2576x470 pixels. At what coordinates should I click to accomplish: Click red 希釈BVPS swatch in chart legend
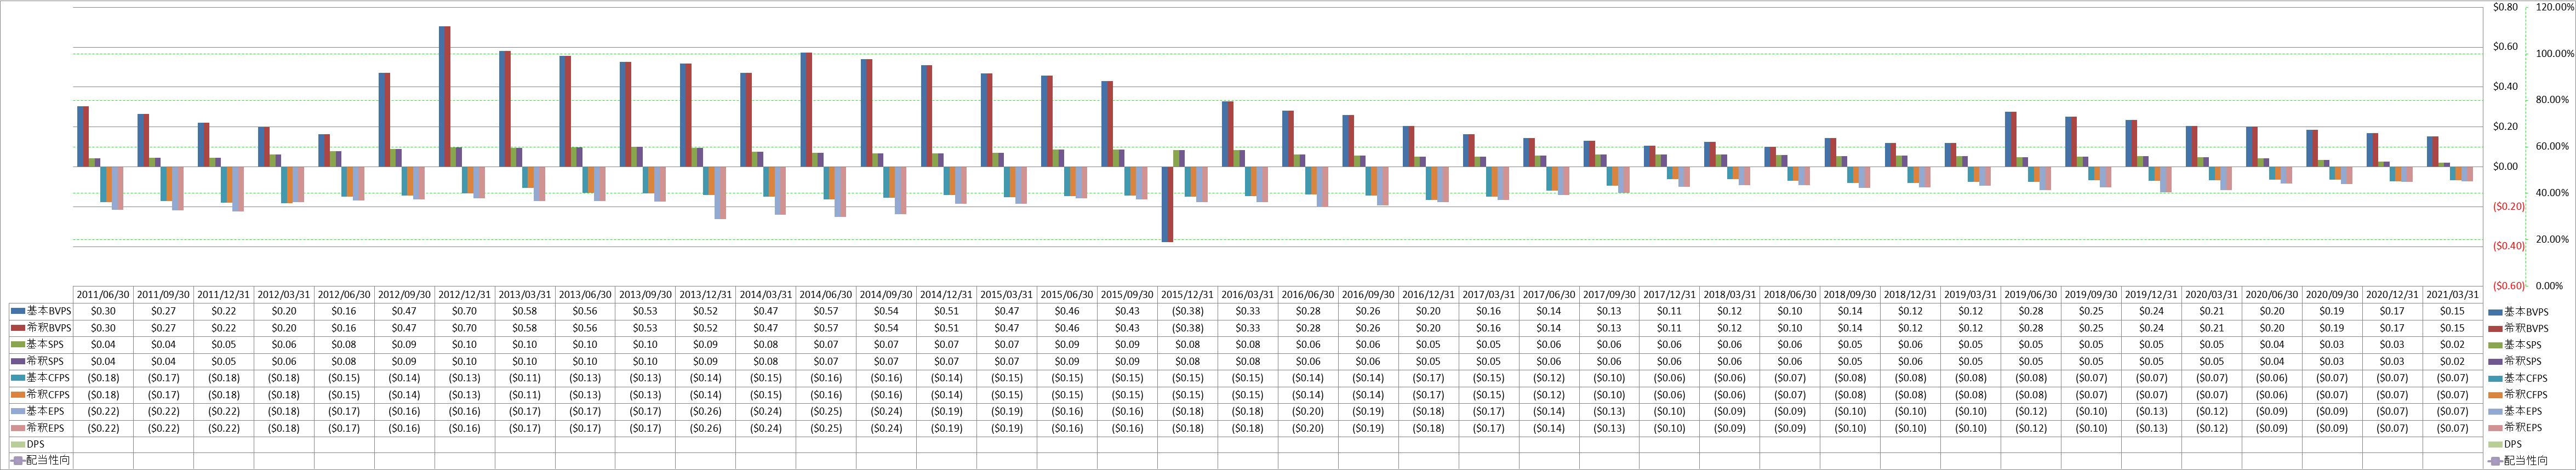[2494, 328]
